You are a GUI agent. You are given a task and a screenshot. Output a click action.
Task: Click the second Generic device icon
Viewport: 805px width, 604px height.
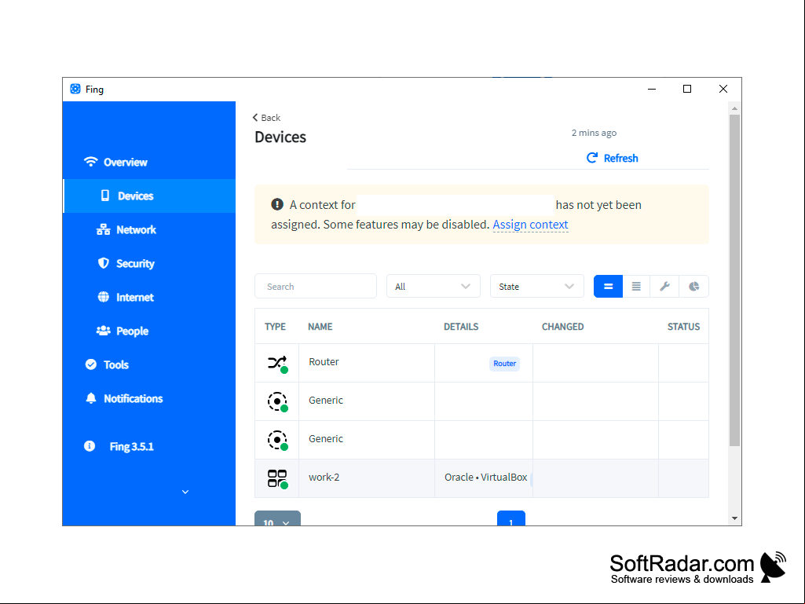[x=277, y=440]
